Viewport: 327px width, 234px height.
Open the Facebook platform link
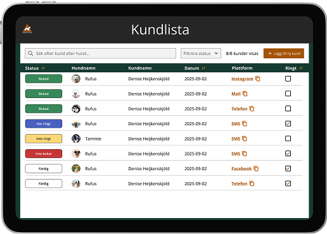click(241, 169)
